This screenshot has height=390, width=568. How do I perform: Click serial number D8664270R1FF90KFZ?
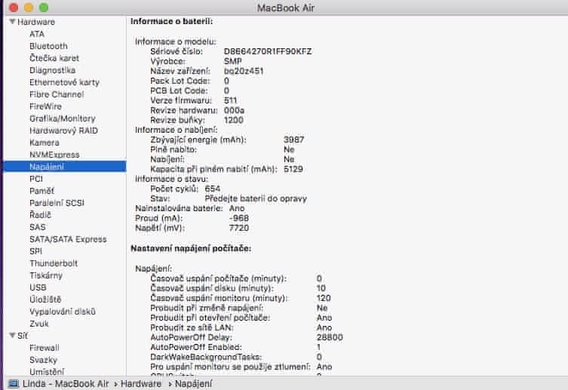tap(268, 51)
